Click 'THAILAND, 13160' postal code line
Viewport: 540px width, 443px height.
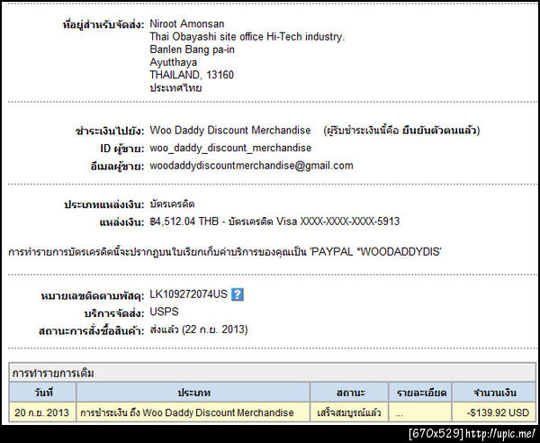192,75
